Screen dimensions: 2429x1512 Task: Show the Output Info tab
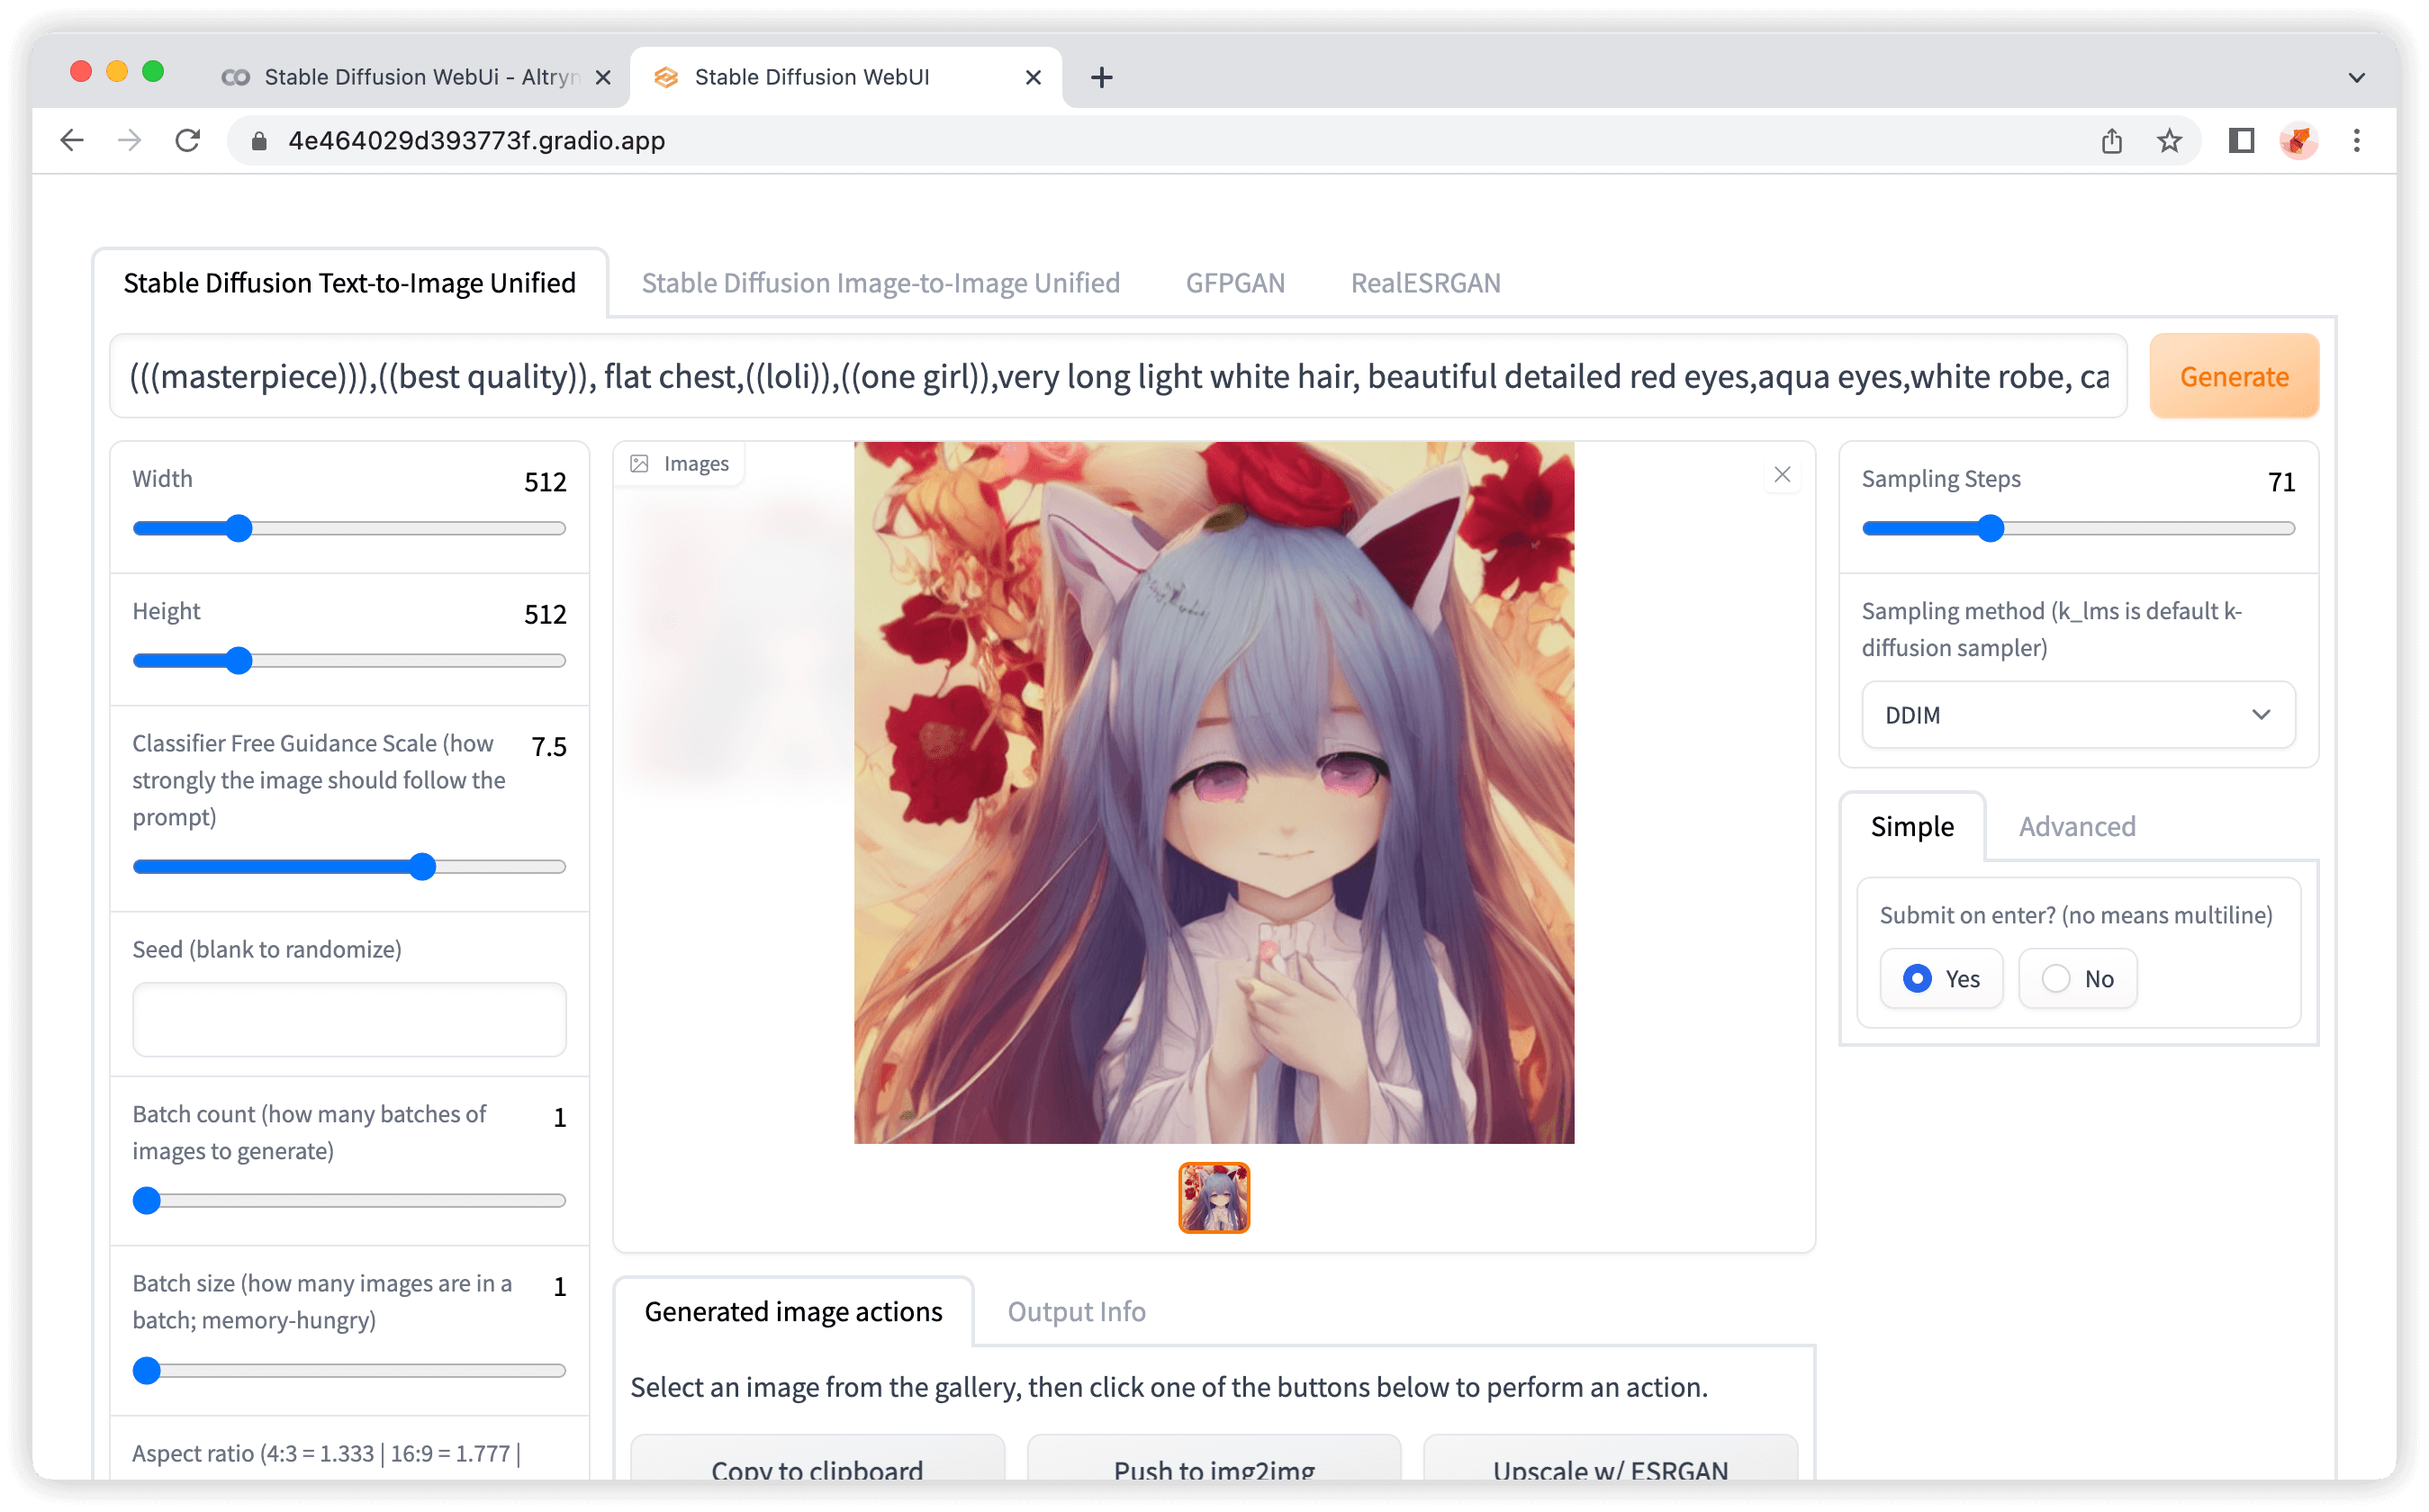tap(1076, 1311)
